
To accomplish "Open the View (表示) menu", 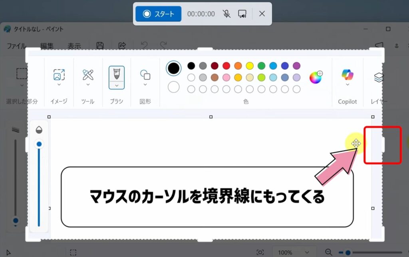I will 75,45.
